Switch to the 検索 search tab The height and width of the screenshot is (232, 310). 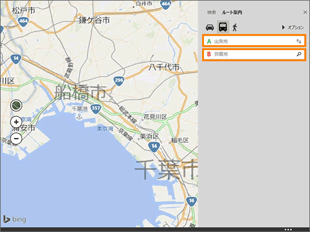[211, 12]
